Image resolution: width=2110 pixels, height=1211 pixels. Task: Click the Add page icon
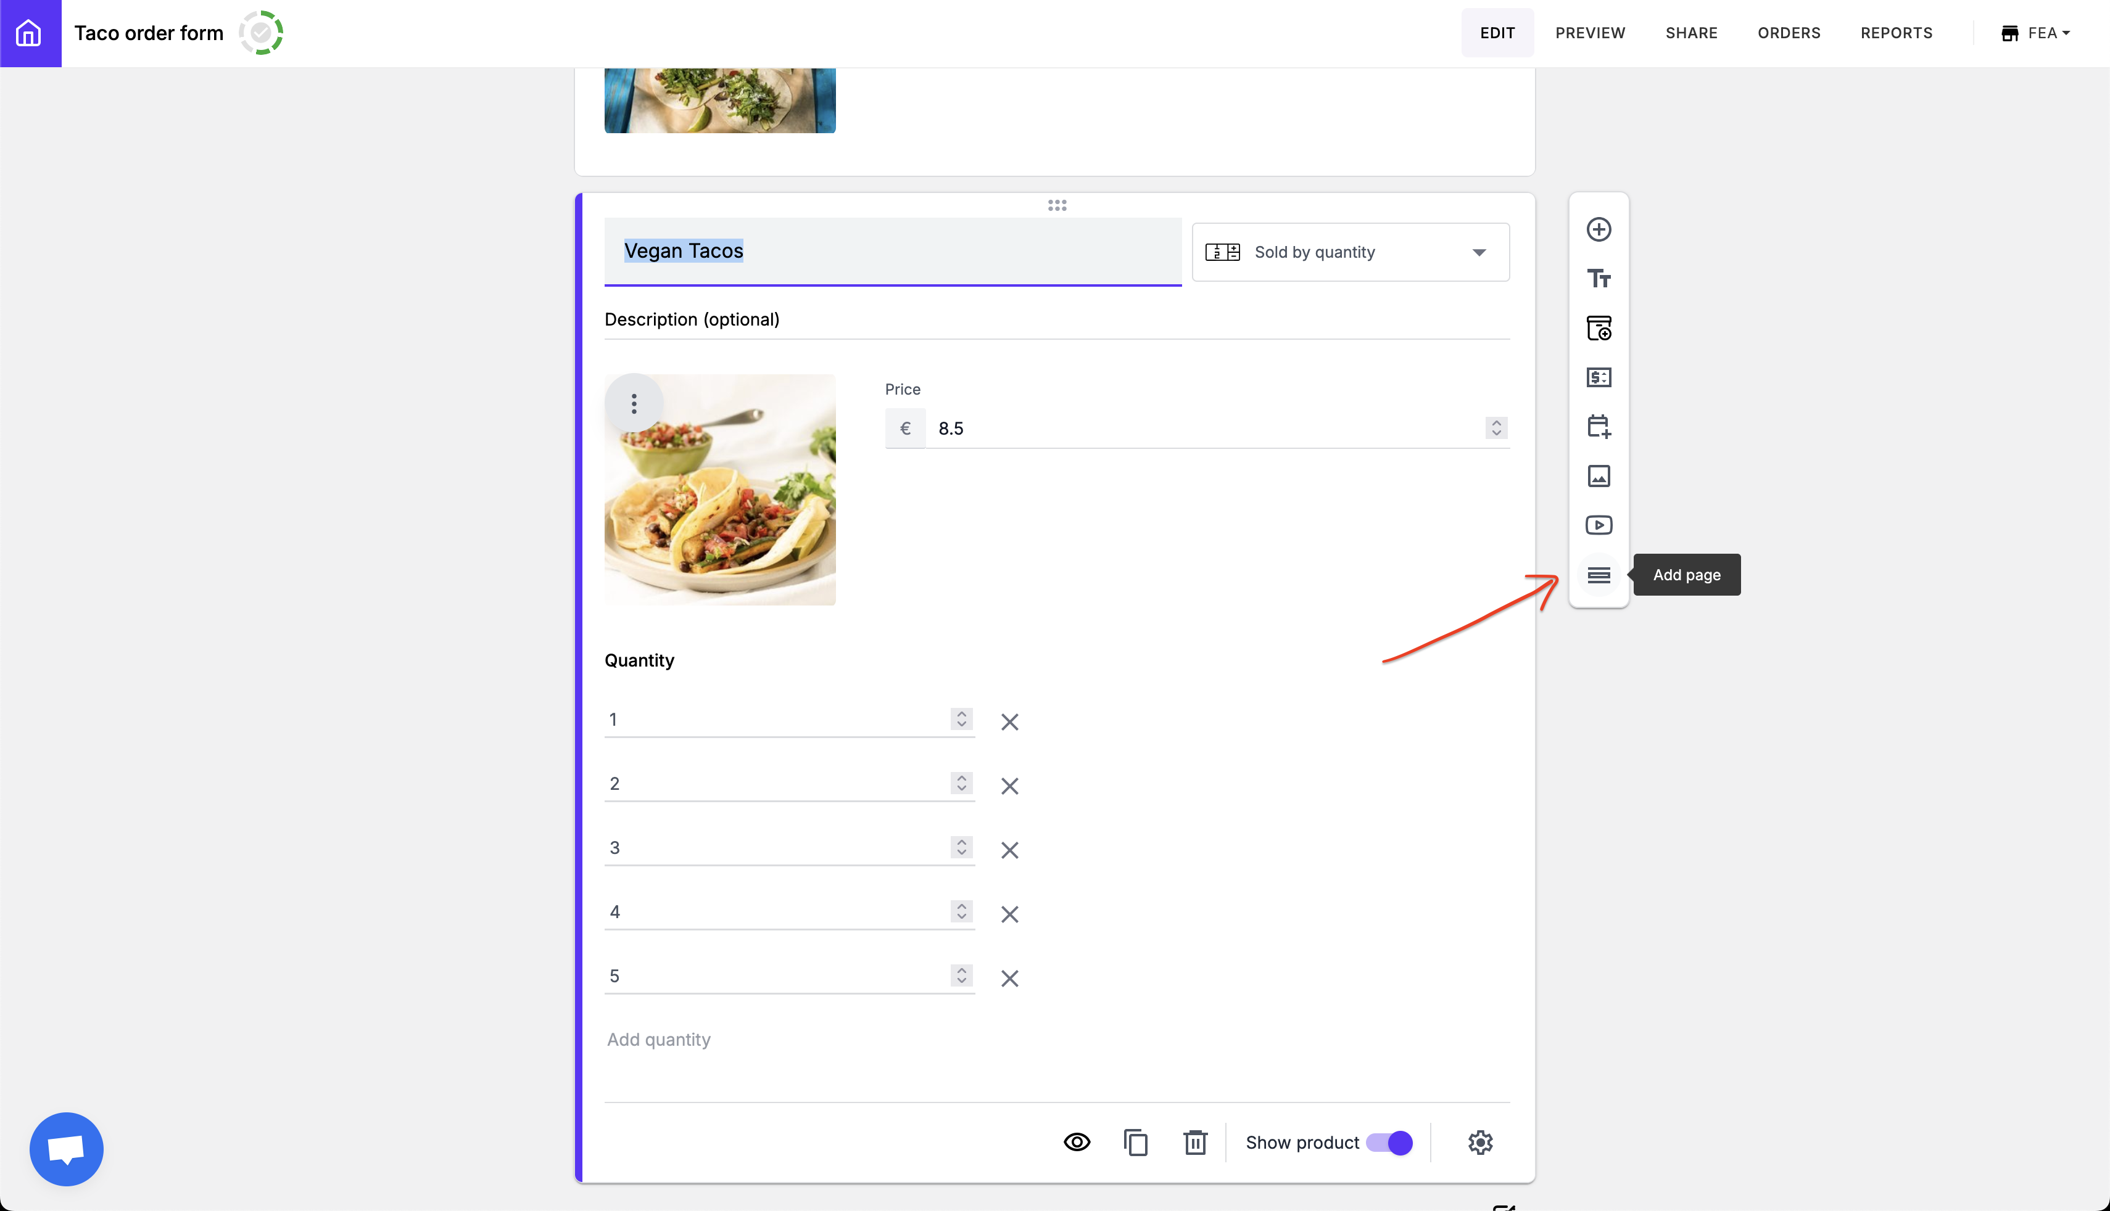pos(1599,575)
